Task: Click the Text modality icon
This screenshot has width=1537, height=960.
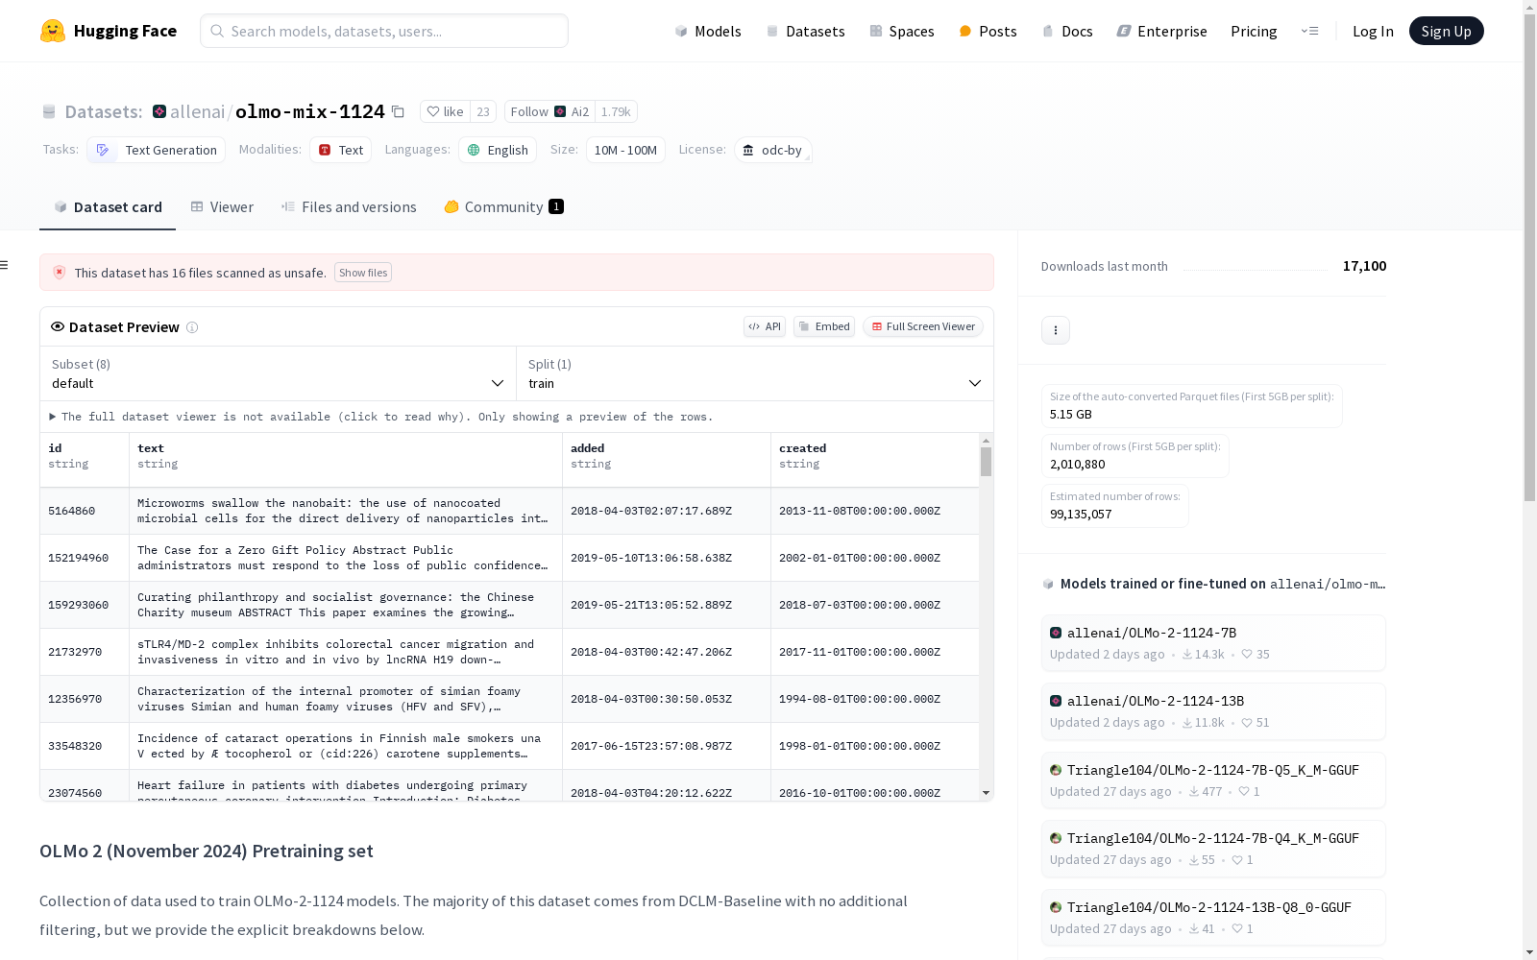Action: [x=325, y=150]
